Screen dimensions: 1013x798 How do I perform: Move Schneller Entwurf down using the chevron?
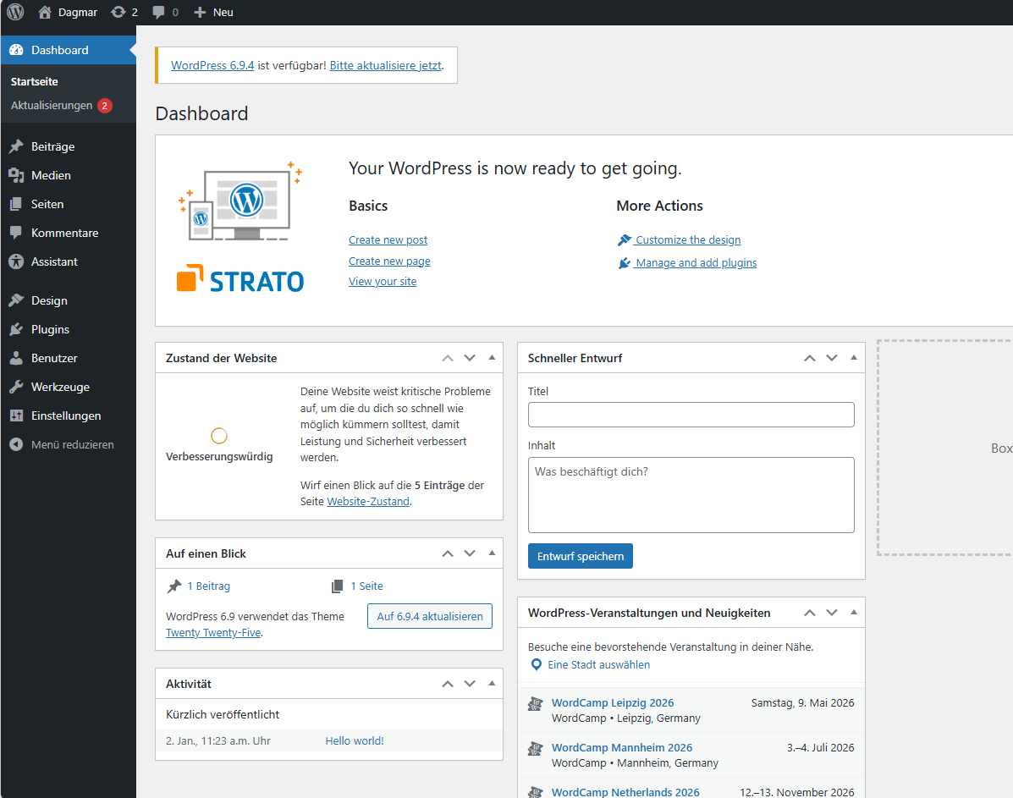[x=831, y=357]
